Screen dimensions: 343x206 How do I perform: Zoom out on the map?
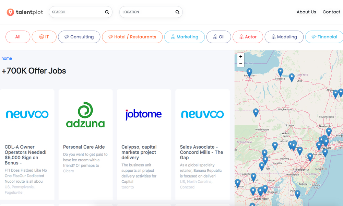point(241,64)
